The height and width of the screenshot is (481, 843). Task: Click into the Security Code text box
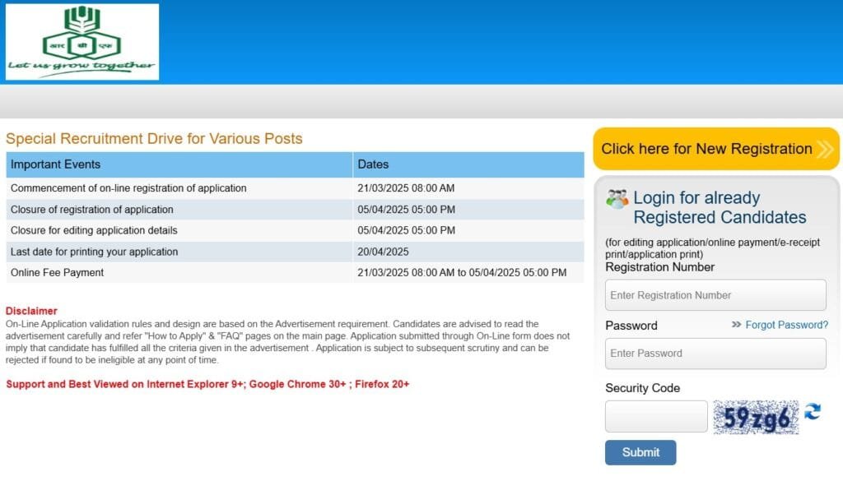pyautogui.click(x=656, y=417)
